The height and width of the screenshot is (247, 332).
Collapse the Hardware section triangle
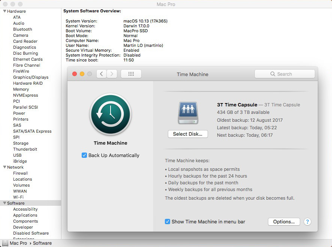coord(4,11)
